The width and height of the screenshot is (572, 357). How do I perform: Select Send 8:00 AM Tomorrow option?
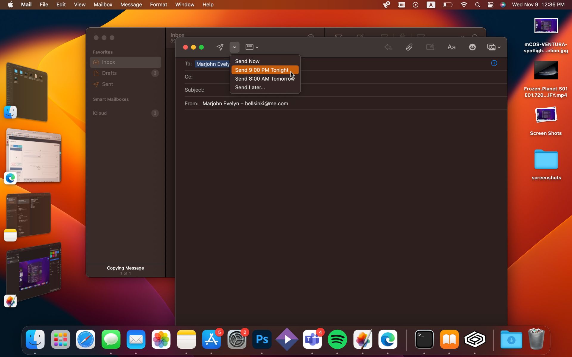pos(265,79)
